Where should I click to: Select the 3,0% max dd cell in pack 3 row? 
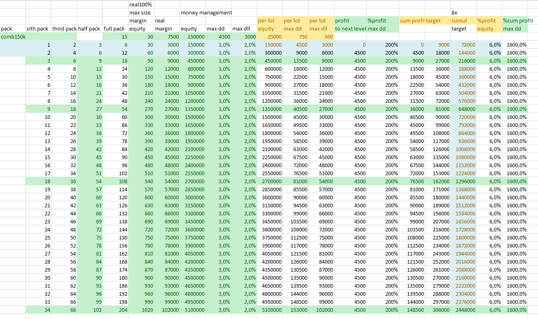(x=218, y=61)
